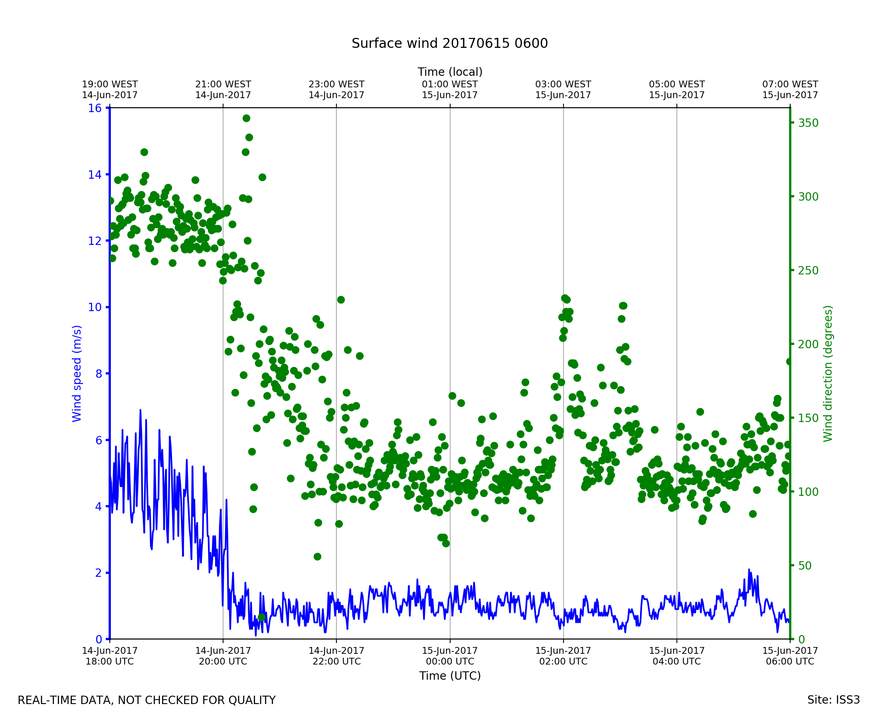Click the 'Site: ISS3' label
The image size is (878, 718).
833,700
